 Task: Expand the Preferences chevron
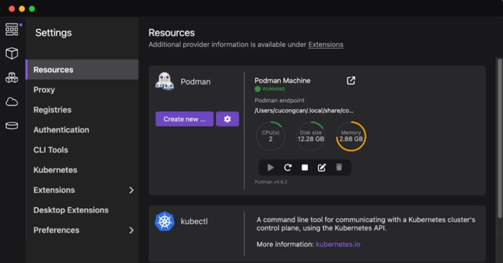pos(131,230)
